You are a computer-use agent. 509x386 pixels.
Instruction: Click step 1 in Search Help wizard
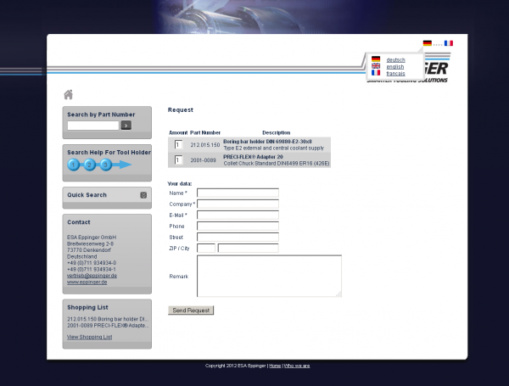click(x=74, y=165)
